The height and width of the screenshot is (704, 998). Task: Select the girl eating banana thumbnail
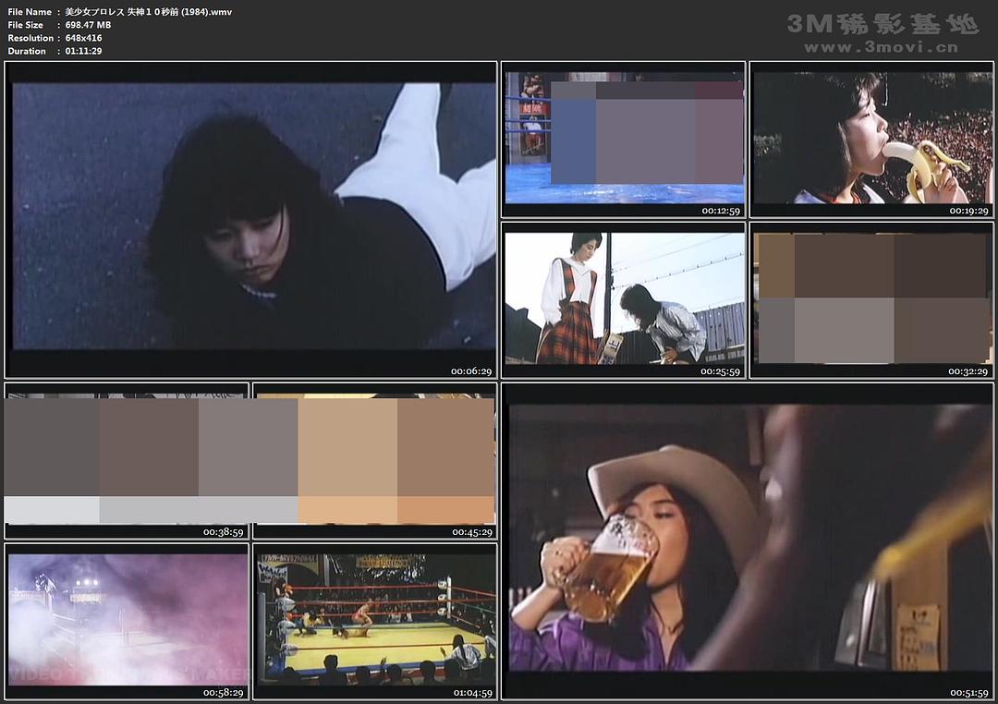[871, 140]
